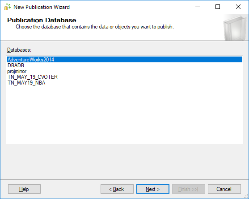Screen dimensions: 249x199
Task: Cancel the publication wizard
Action: pyautogui.click(x=224, y=189)
